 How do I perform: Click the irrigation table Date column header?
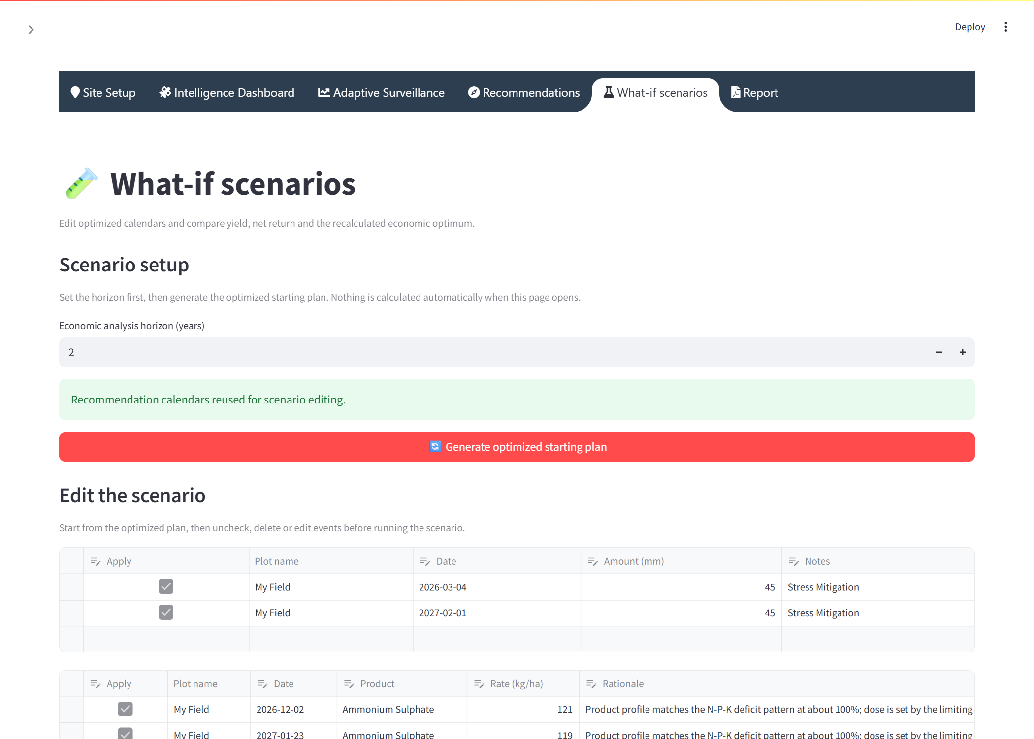click(x=497, y=561)
